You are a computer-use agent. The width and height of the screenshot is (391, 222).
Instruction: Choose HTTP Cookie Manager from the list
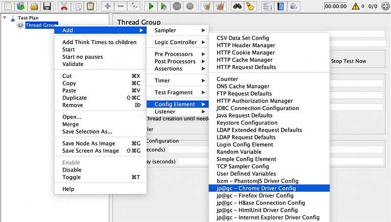pos(246,52)
